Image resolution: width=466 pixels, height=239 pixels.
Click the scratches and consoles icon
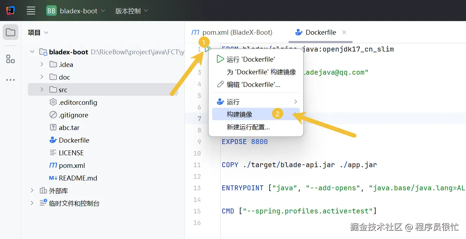(43, 203)
